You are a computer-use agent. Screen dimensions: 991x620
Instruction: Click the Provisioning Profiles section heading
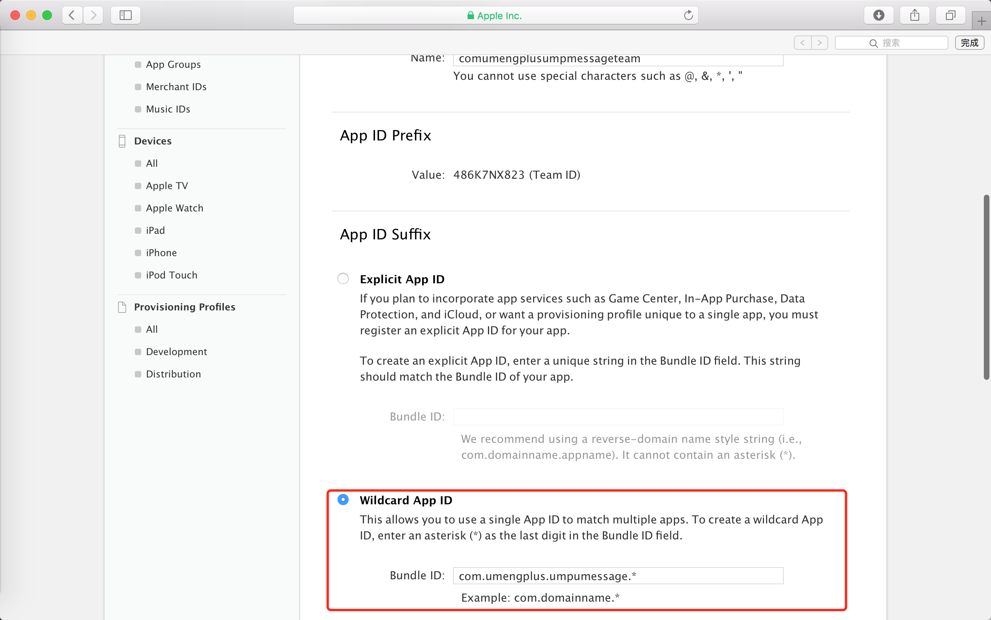coord(185,307)
